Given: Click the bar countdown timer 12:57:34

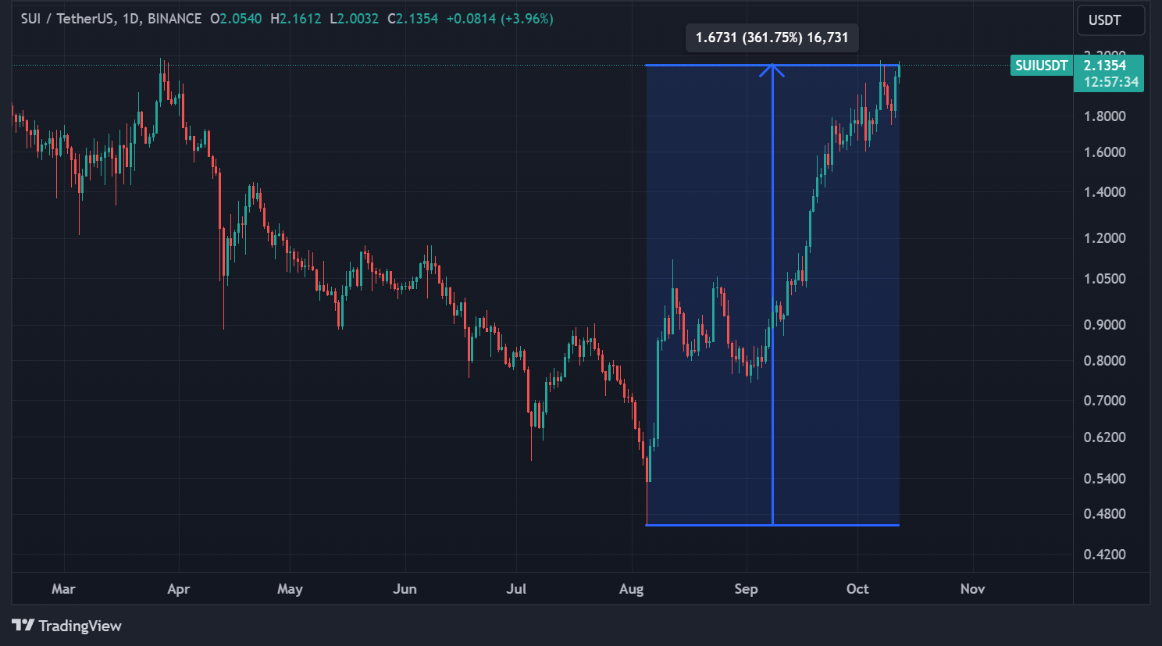Looking at the screenshot, I should click(x=1110, y=81).
